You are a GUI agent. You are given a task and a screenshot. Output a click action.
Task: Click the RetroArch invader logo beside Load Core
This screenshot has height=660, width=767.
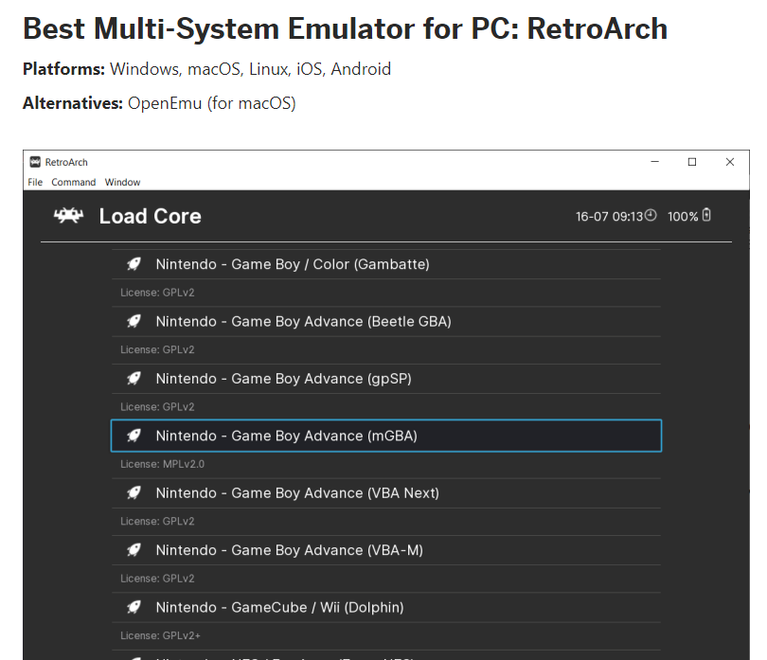coord(68,215)
